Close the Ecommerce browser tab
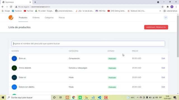The image size is (179, 100). [30, 2]
